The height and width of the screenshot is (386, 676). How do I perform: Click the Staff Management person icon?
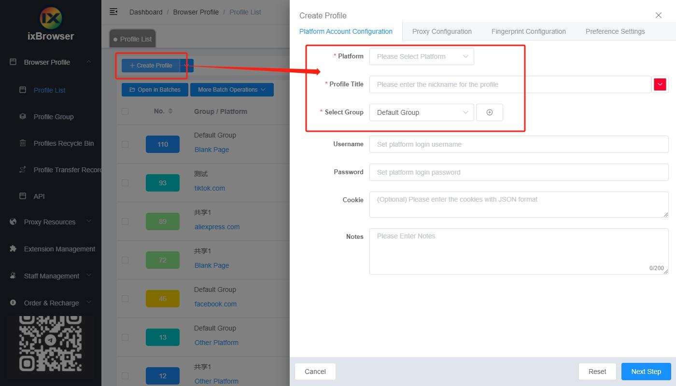tap(14, 276)
